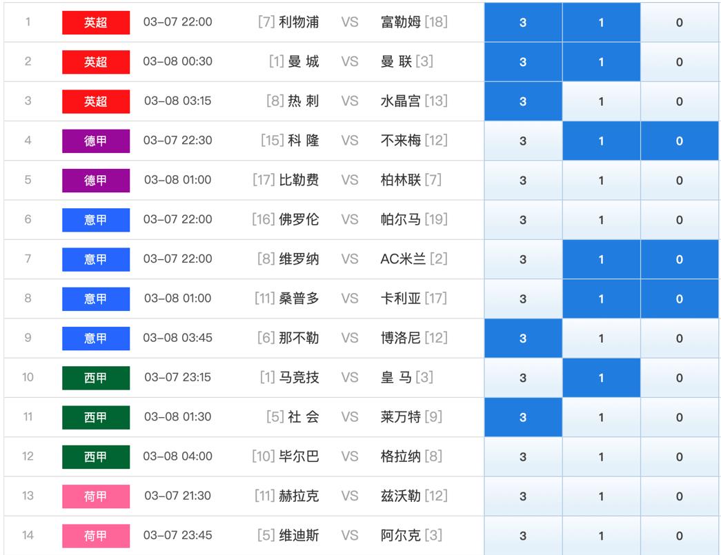The width and height of the screenshot is (721, 555).
Task: Select the 3 pick for 赫拉克 vs 兹沃勒
Action: 523,496
